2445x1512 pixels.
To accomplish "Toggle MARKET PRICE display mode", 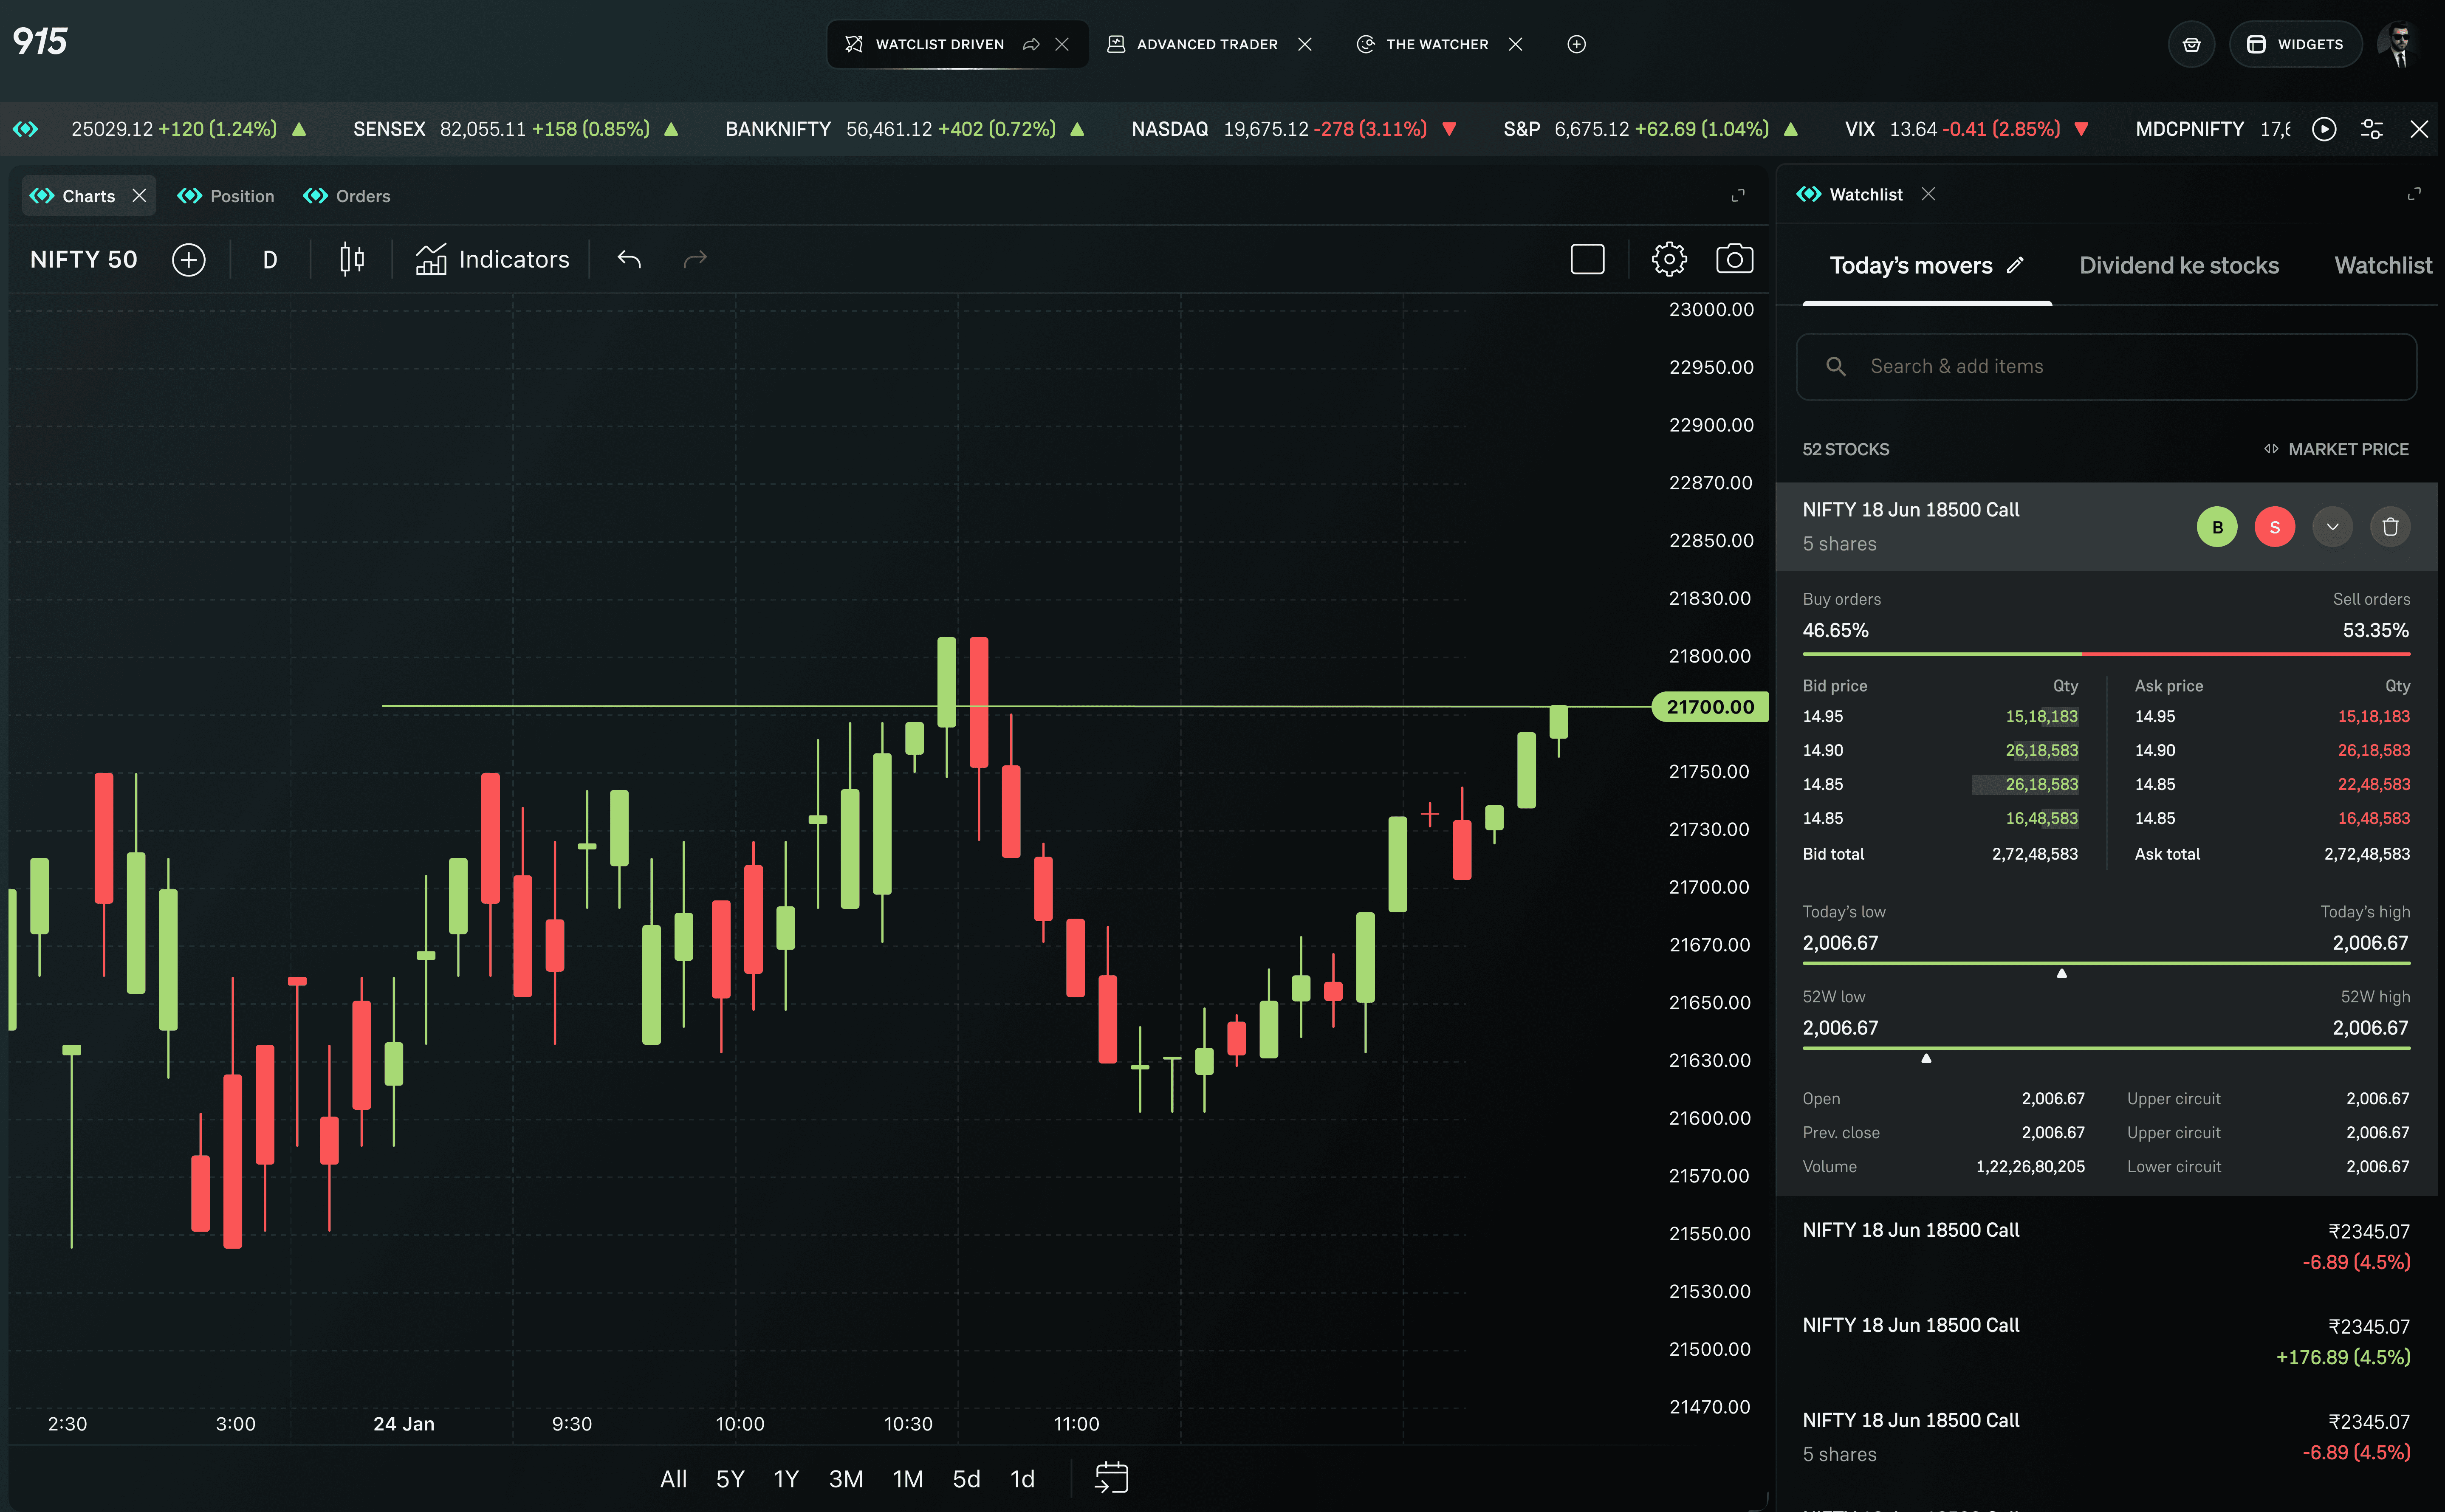I will (2336, 449).
